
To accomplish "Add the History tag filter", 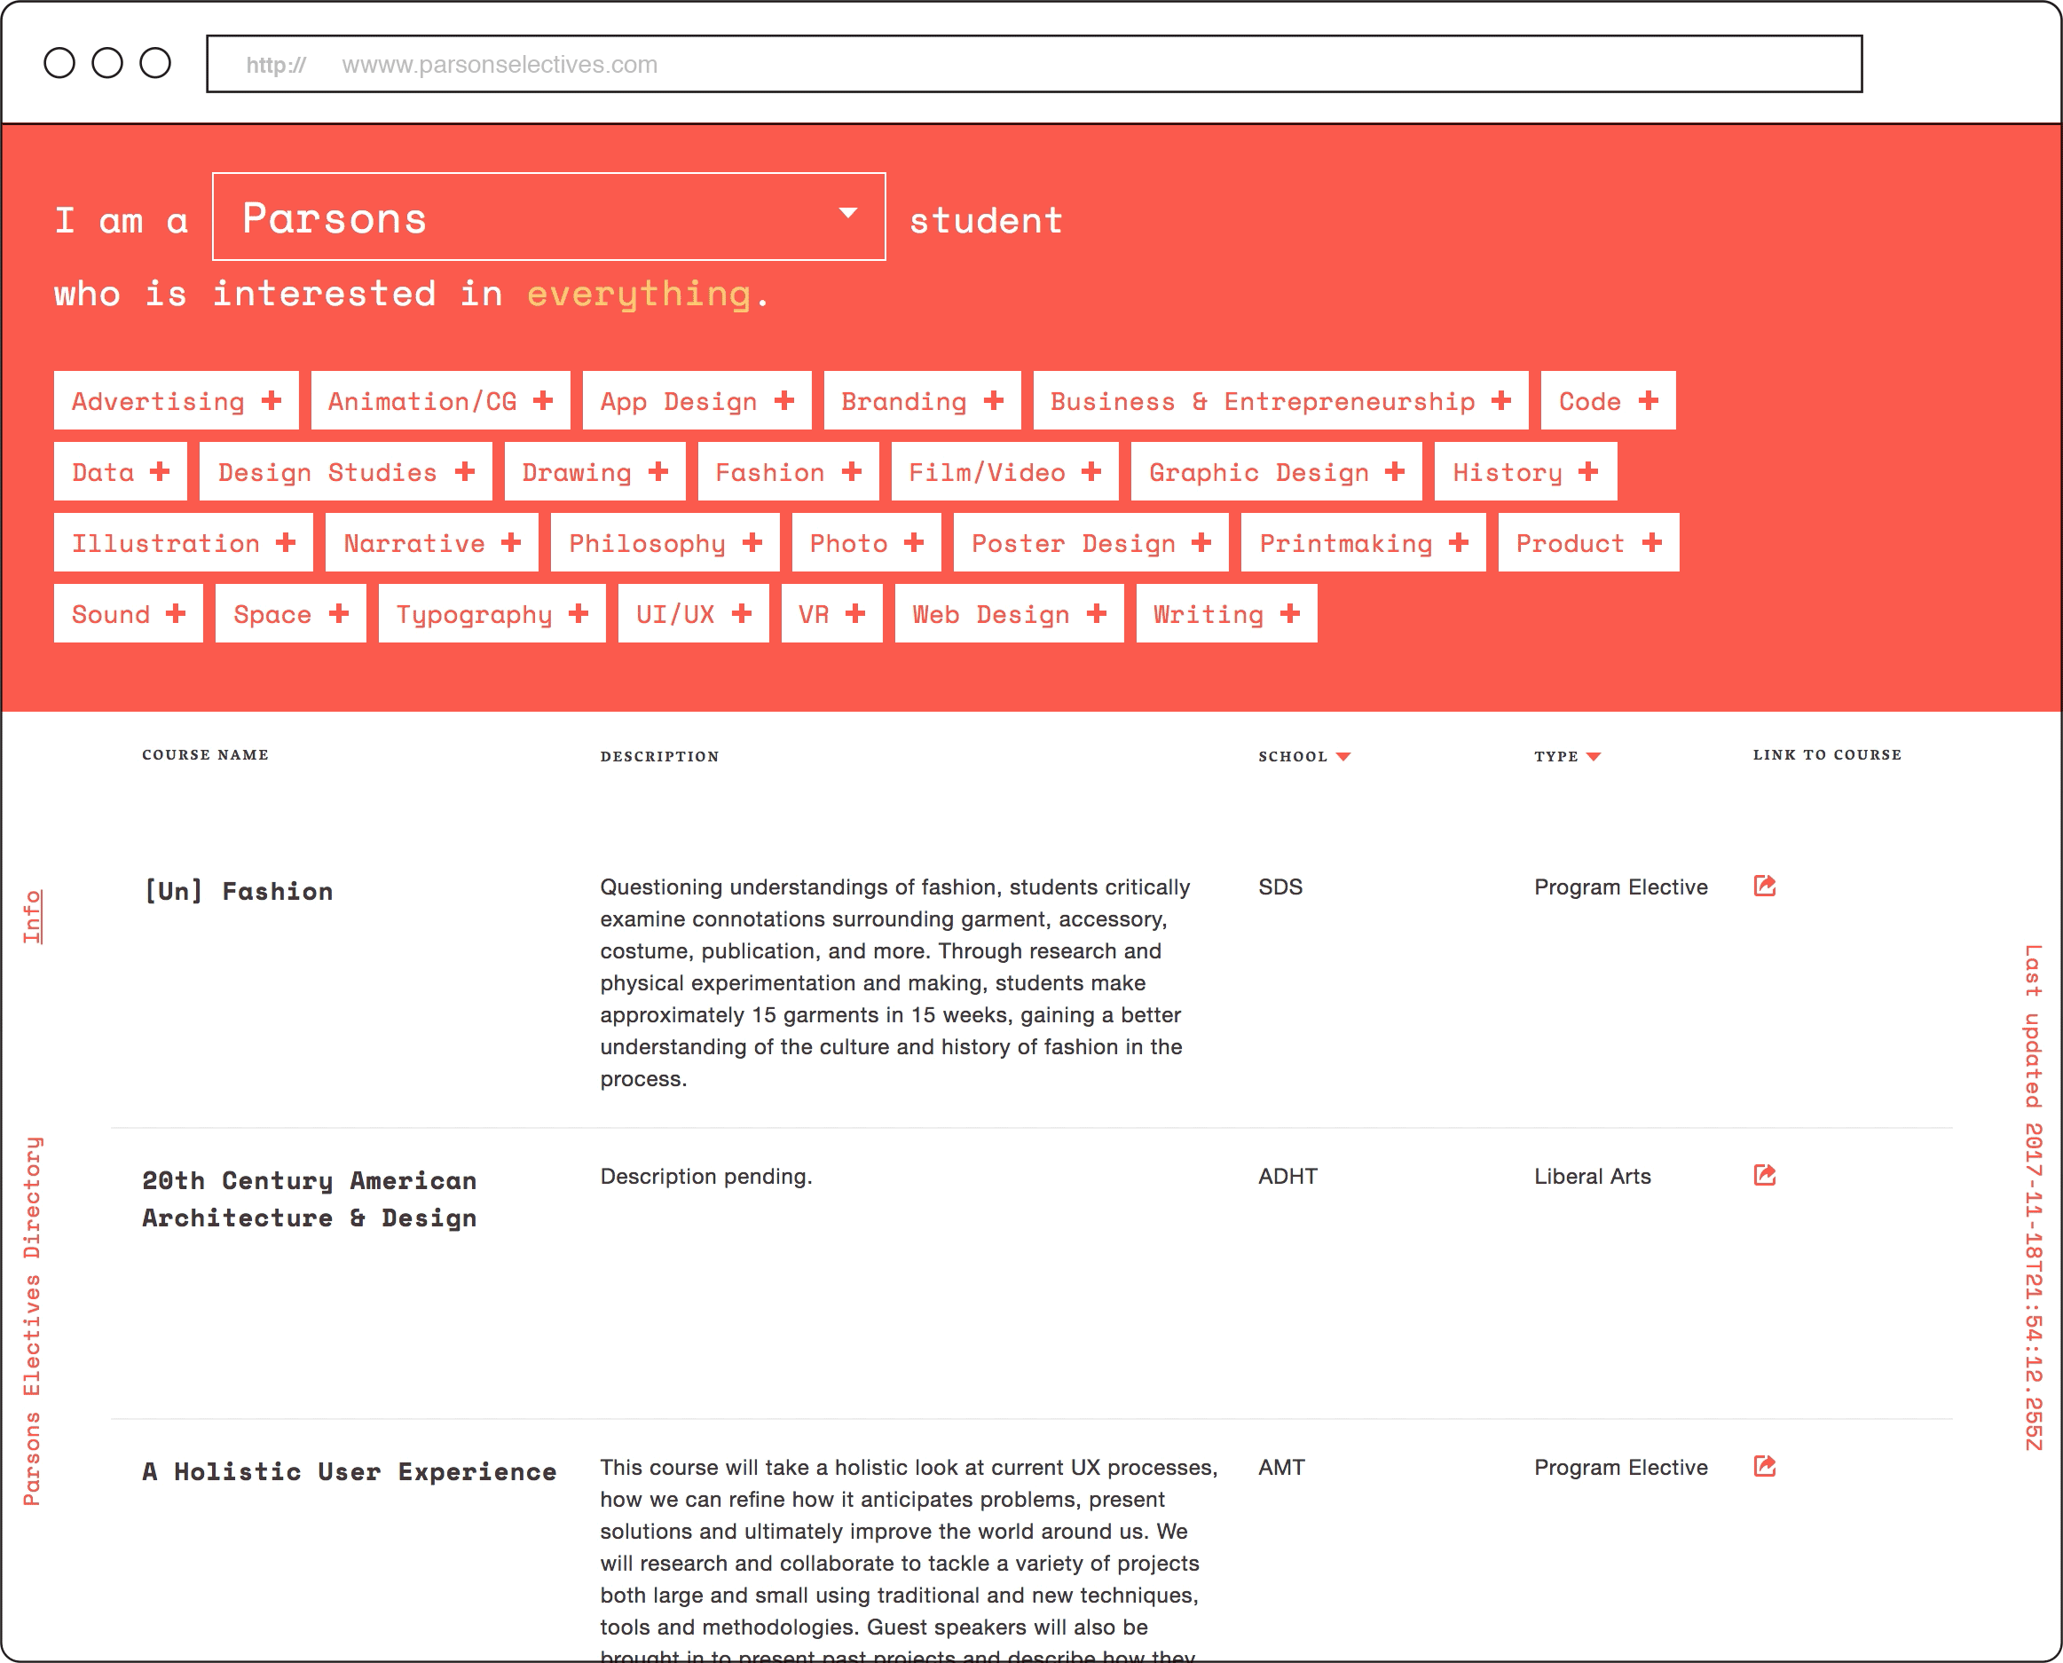I will coord(1525,471).
